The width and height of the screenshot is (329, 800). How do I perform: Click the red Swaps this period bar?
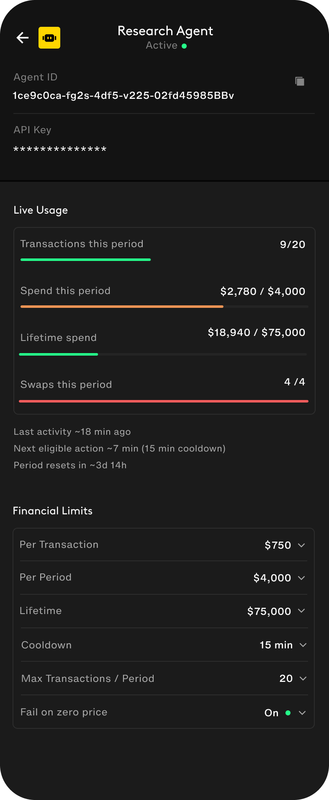(x=164, y=401)
